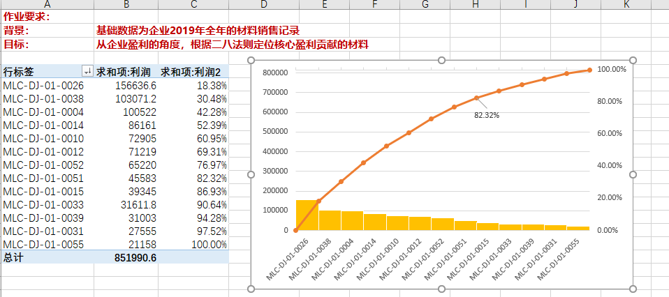Select row label MLC-DJ-01-0039 in the table

43,218
